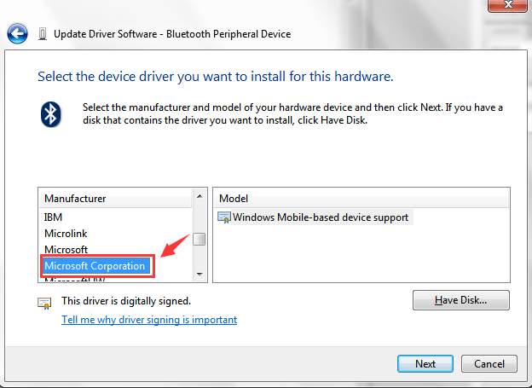Go back with the blue arrow button
This screenshot has height=388, width=532.
click(x=17, y=33)
